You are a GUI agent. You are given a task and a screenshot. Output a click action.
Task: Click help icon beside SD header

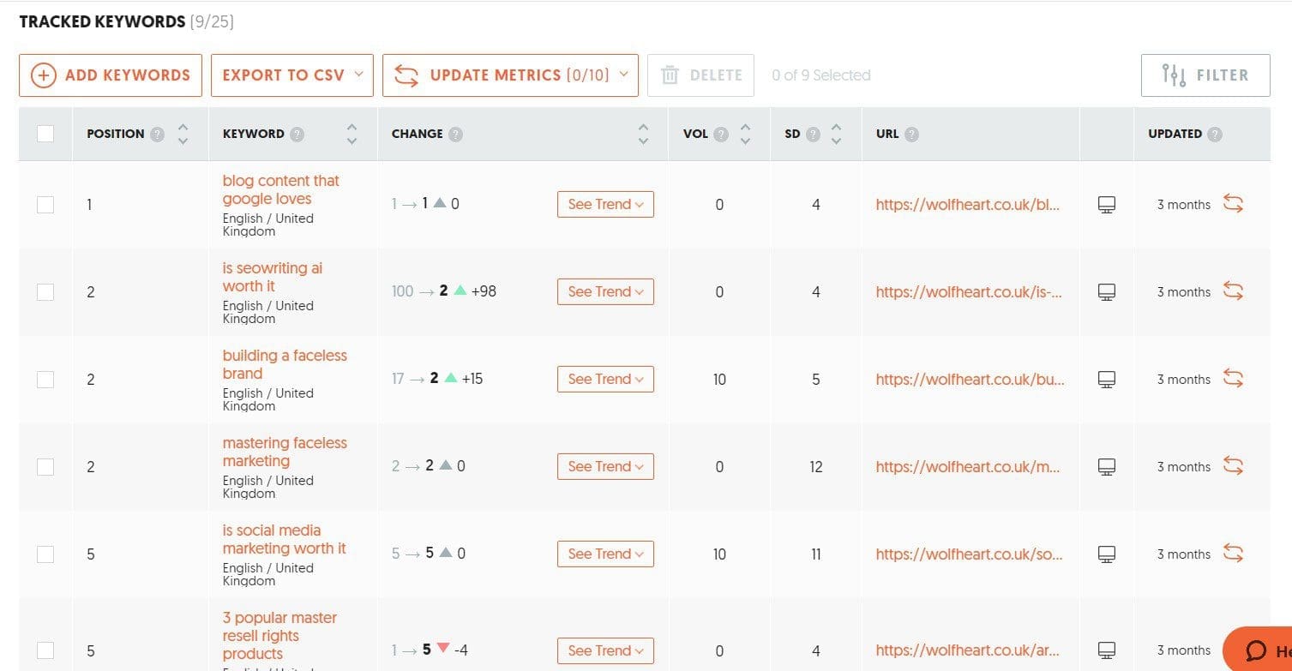(x=813, y=134)
